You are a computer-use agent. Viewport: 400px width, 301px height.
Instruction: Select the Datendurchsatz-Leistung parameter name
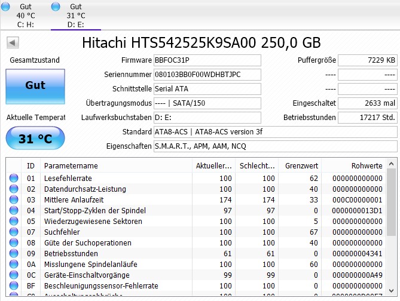[x=85, y=189]
